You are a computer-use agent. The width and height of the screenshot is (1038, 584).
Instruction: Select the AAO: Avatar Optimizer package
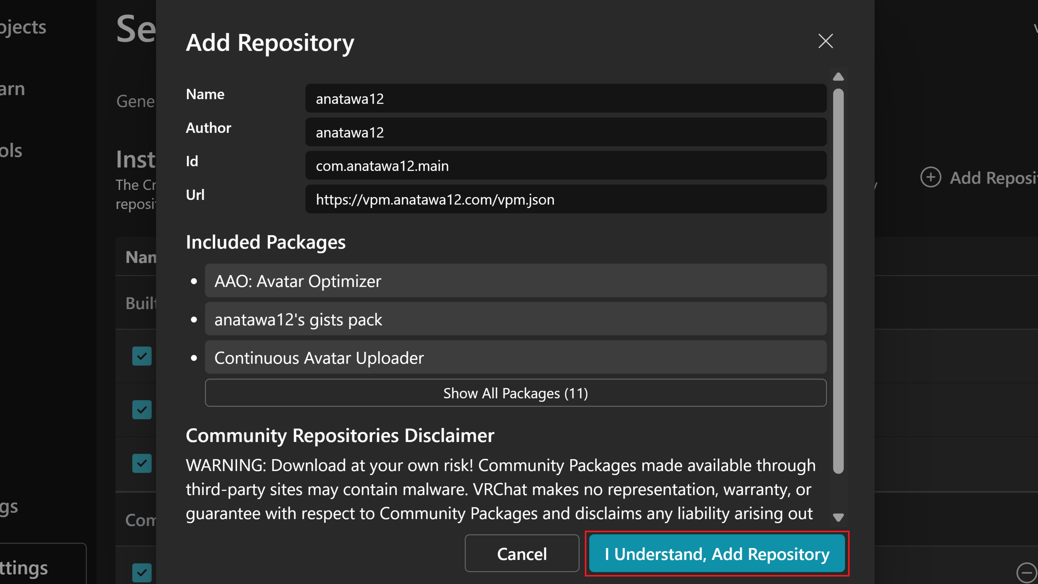click(x=515, y=281)
